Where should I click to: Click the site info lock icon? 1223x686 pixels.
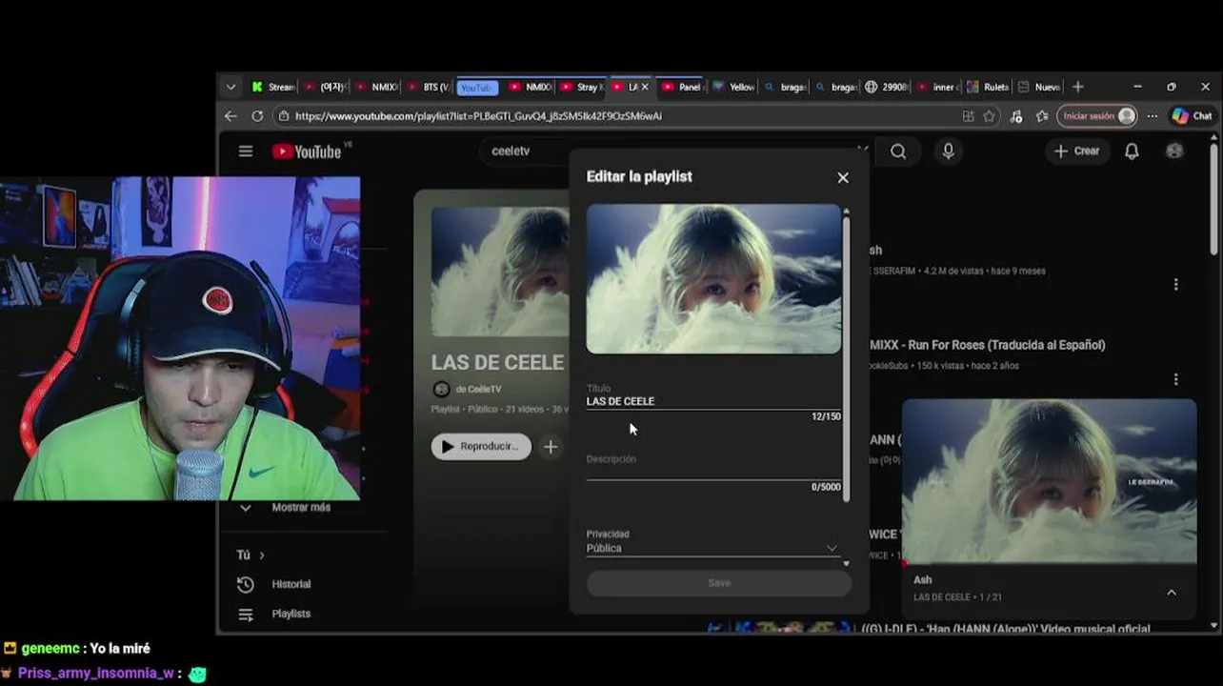(x=282, y=116)
